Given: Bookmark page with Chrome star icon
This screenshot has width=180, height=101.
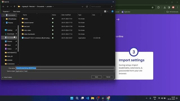Looking at the screenshot, I should (x=152, y=8).
